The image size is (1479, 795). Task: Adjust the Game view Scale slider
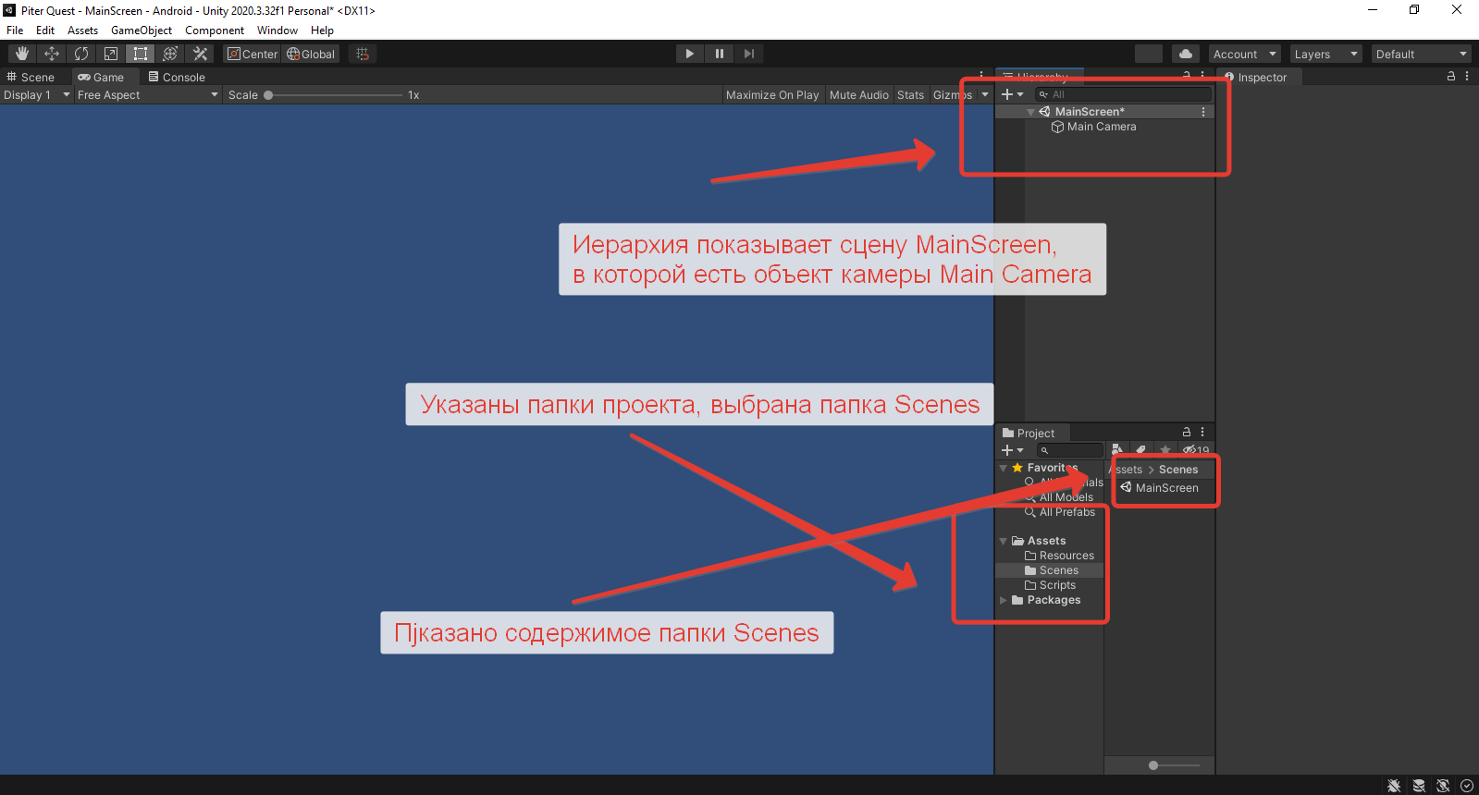334,94
